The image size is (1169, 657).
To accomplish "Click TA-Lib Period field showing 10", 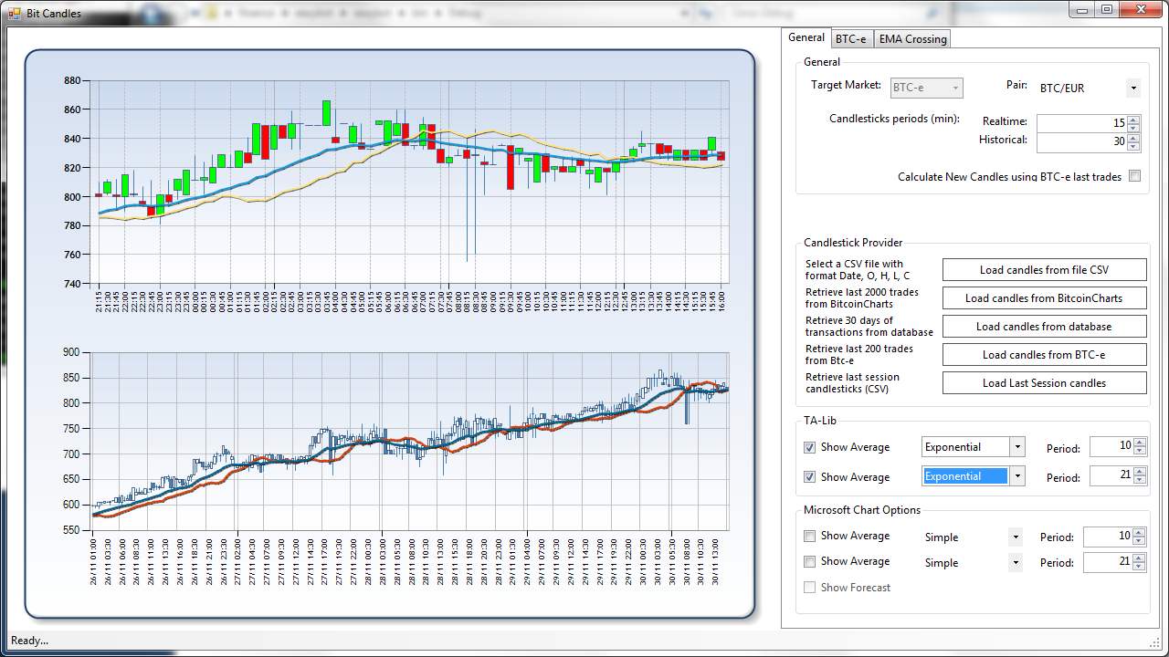I will click(1111, 446).
